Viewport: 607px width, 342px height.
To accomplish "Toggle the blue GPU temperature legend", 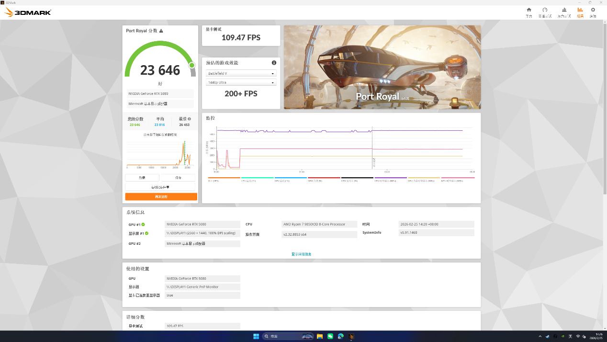I will (x=291, y=179).
